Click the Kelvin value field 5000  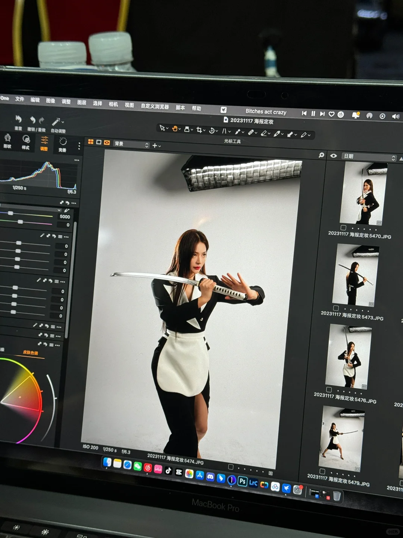pyautogui.click(x=65, y=217)
